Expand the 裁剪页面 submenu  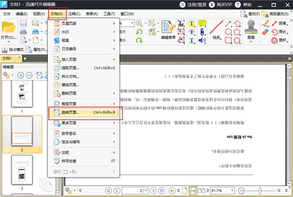(84, 104)
